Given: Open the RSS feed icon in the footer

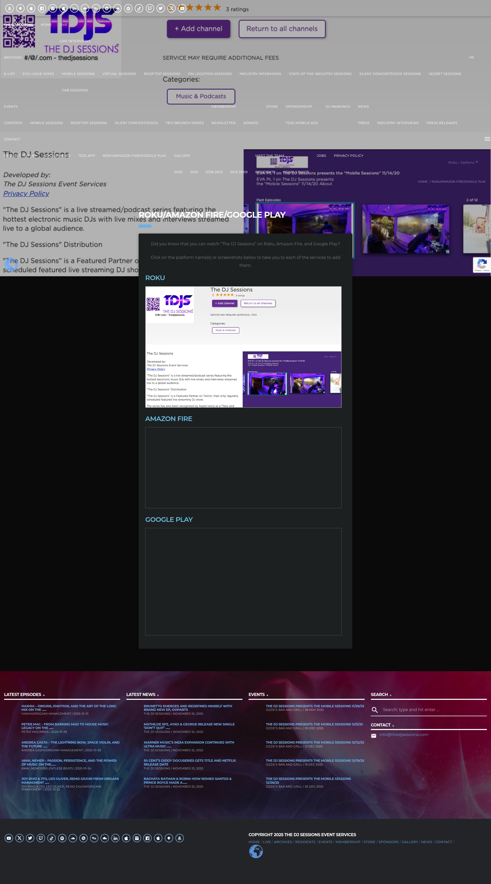Looking at the screenshot, I should click(83, 838).
